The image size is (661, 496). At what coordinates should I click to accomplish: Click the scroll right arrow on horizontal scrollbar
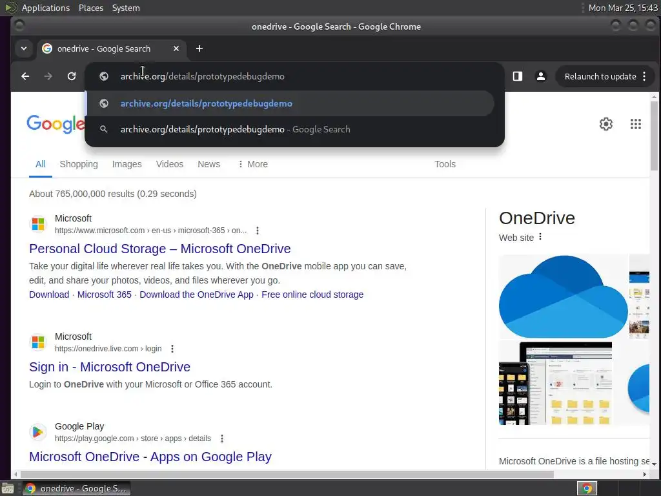645,475
